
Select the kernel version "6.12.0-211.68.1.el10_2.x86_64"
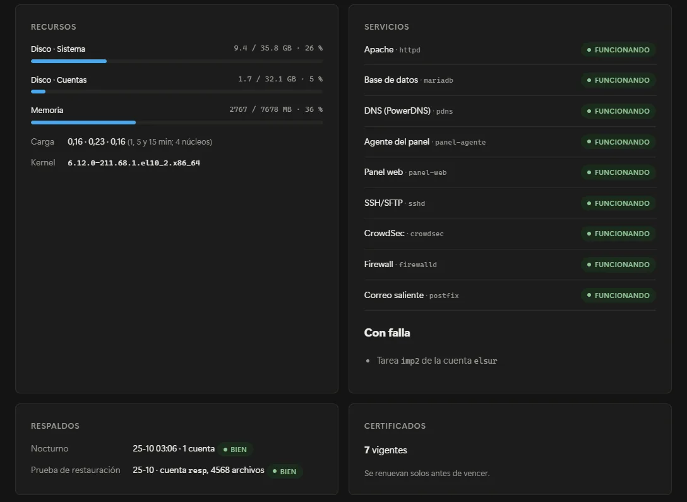[134, 163]
